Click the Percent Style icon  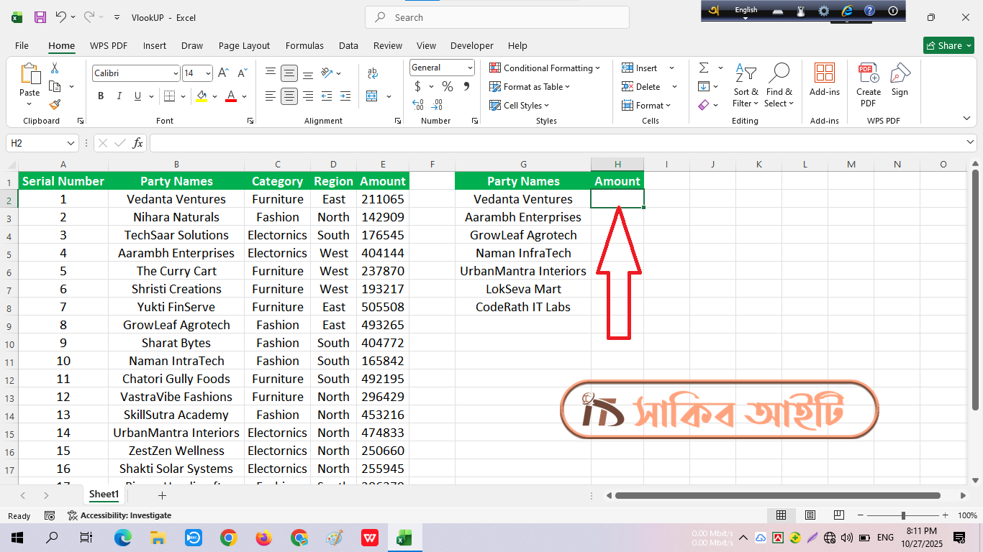(x=448, y=87)
